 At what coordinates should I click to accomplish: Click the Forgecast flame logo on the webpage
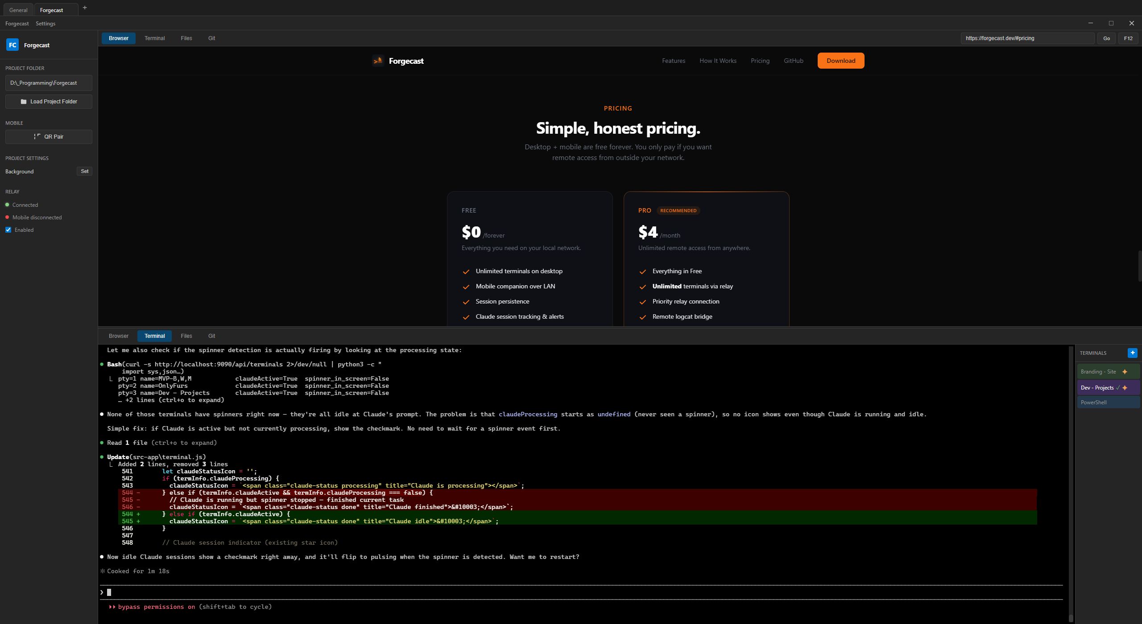point(377,61)
